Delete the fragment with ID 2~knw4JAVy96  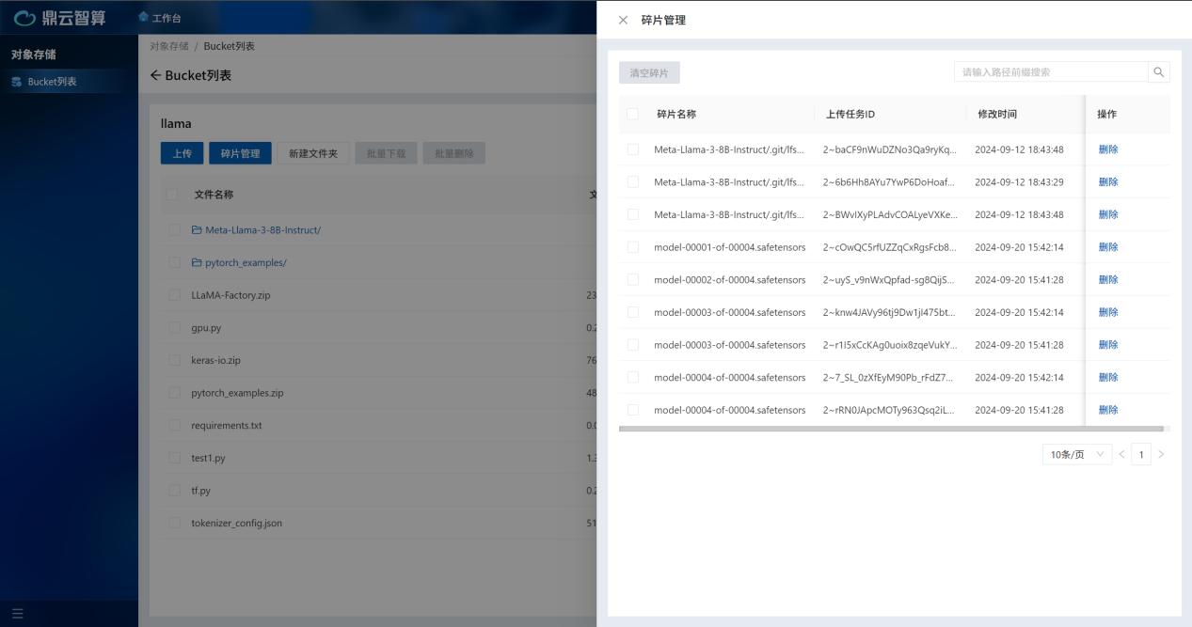1108,312
